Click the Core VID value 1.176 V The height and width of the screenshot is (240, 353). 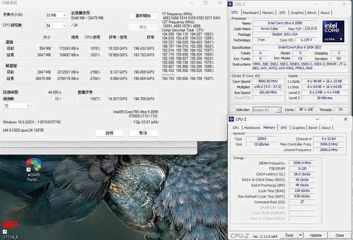(x=307, y=40)
